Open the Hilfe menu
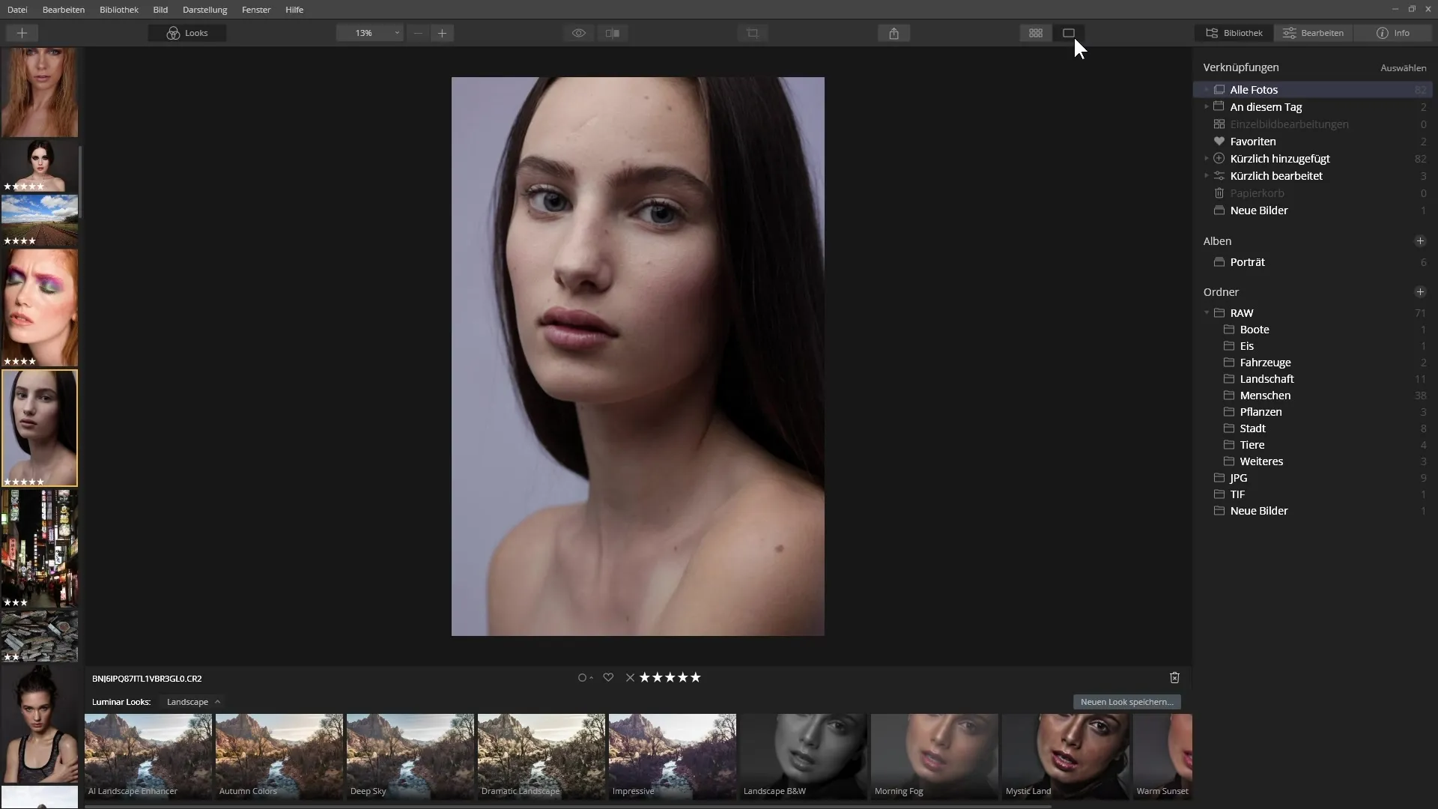Screen dimensions: 1438x809 (294, 10)
